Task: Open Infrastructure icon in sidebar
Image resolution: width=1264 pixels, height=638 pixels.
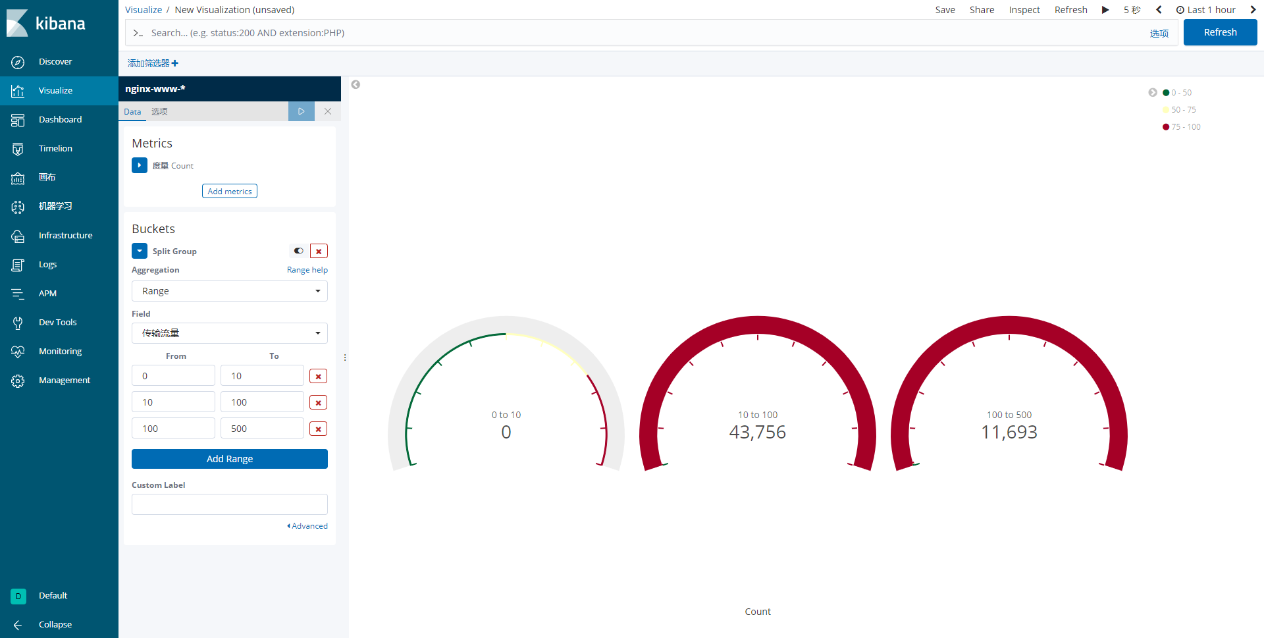Action: click(18, 236)
